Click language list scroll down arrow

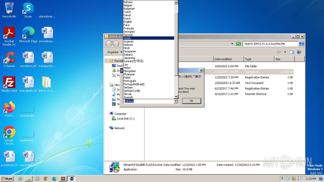[x=176, y=97]
